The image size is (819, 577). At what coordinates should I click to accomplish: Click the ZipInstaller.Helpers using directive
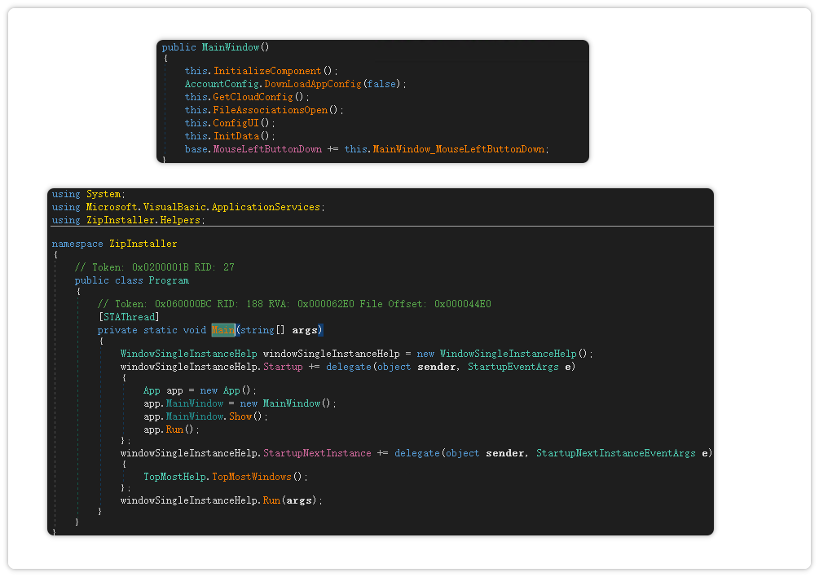(x=145, y=220)
